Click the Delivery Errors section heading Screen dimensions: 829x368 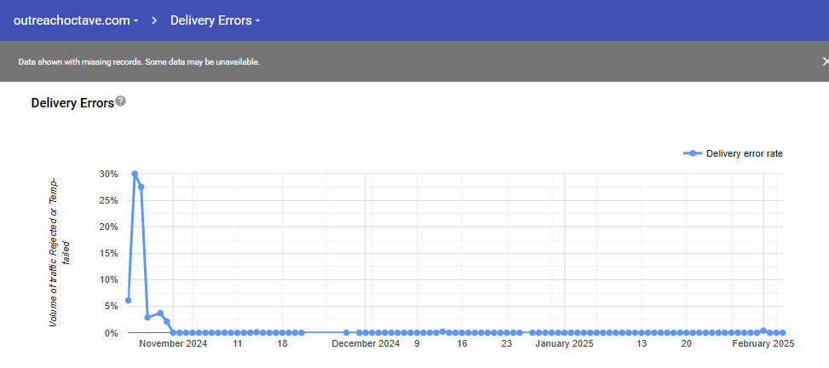click(72, 103)
